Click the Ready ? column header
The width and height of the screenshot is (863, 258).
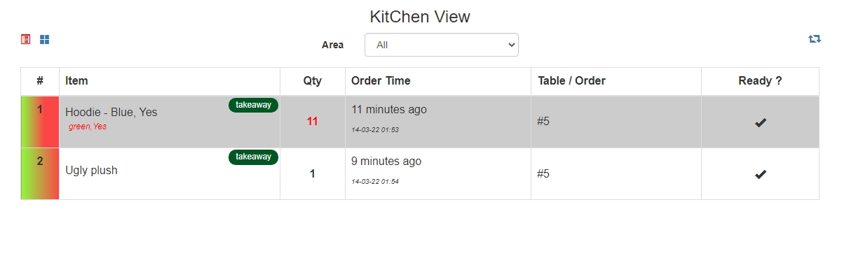coord(760,81)
